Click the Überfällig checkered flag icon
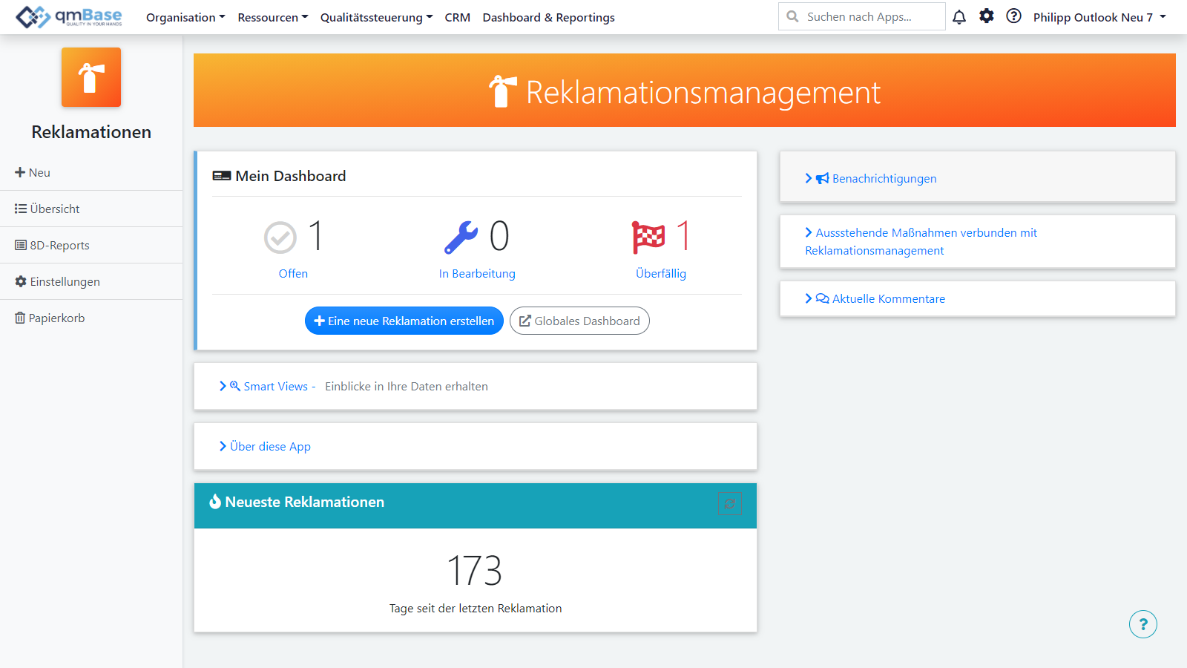 click(x=648, y=238)
